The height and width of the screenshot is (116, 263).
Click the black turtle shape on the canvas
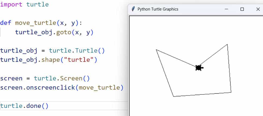click(x=199, y=68)
